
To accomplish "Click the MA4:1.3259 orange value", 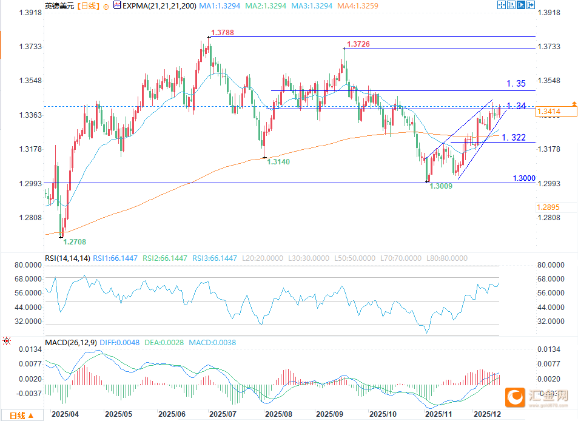I will (x=358, y=6).
